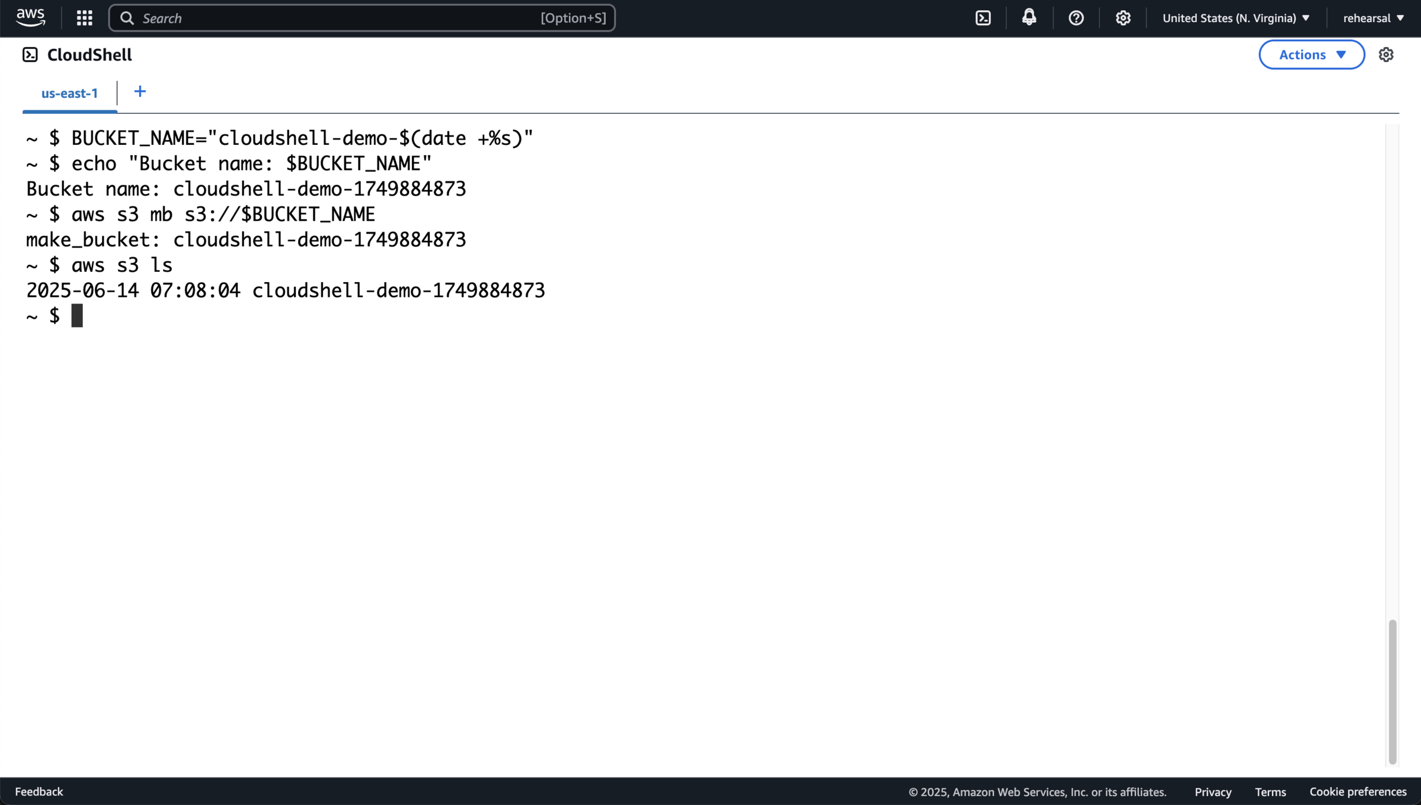Image resolution: width=1421 pixels, height=805 pixels.
Task: Open the services grid menu icon
Action: point(85,18)
